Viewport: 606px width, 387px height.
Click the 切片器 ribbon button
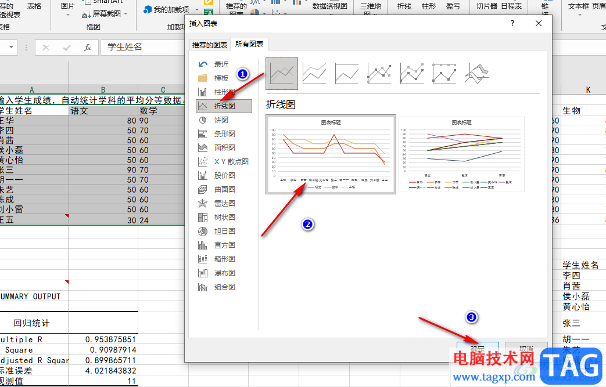coord(486,6)
